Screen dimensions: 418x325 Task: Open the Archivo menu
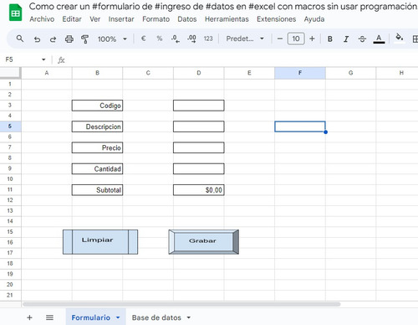coord(42,19)
